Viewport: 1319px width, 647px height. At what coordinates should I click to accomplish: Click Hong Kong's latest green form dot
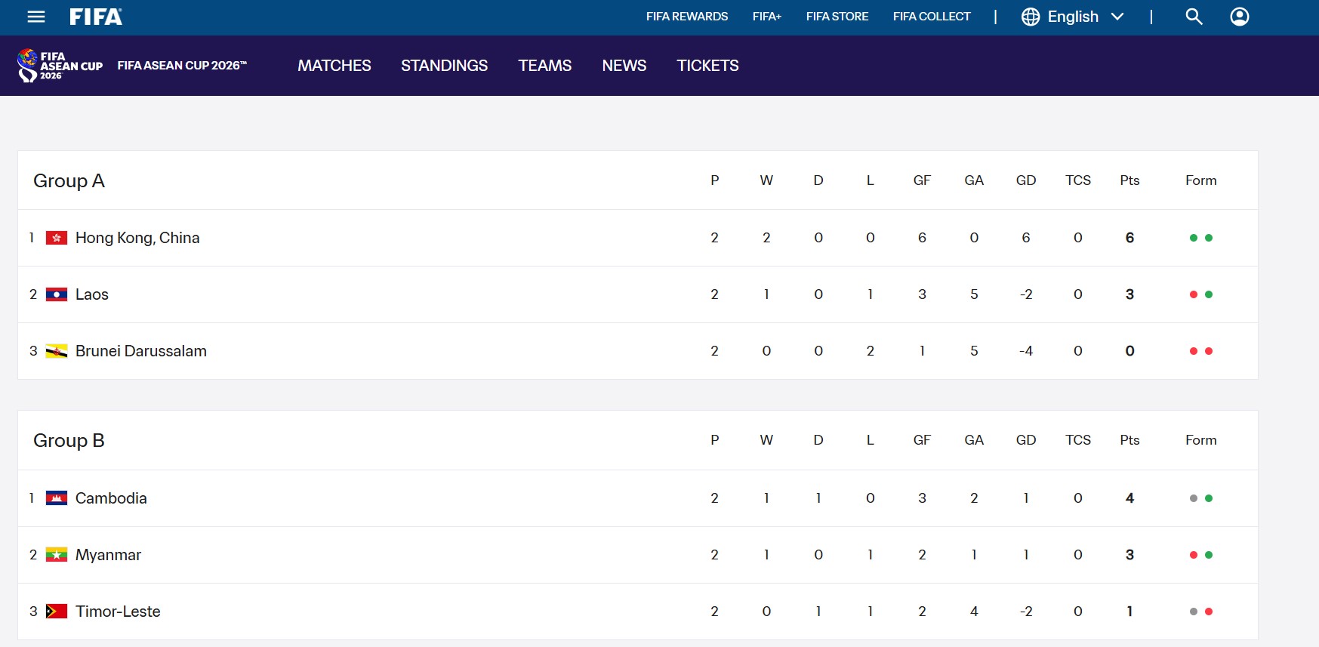(x=1209, y=238)
